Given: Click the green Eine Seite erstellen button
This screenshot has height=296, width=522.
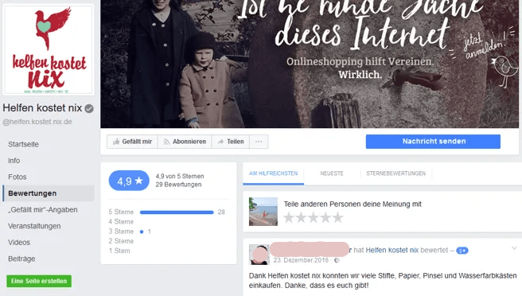Looking at the screenshot, I should click(39, 281).
